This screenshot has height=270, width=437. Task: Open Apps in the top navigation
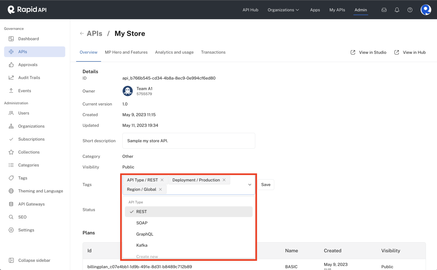click(x=315, y=10)
